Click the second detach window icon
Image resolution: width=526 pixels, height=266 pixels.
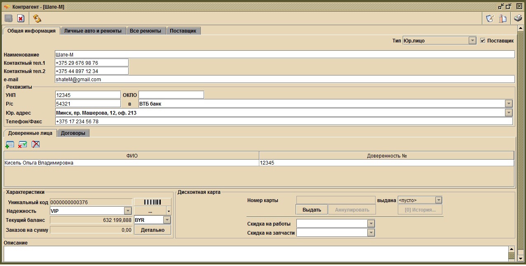(509, 7)
